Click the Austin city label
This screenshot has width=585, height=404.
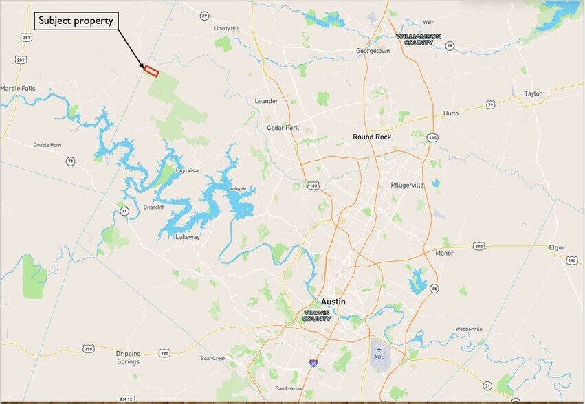pos(333,302)
